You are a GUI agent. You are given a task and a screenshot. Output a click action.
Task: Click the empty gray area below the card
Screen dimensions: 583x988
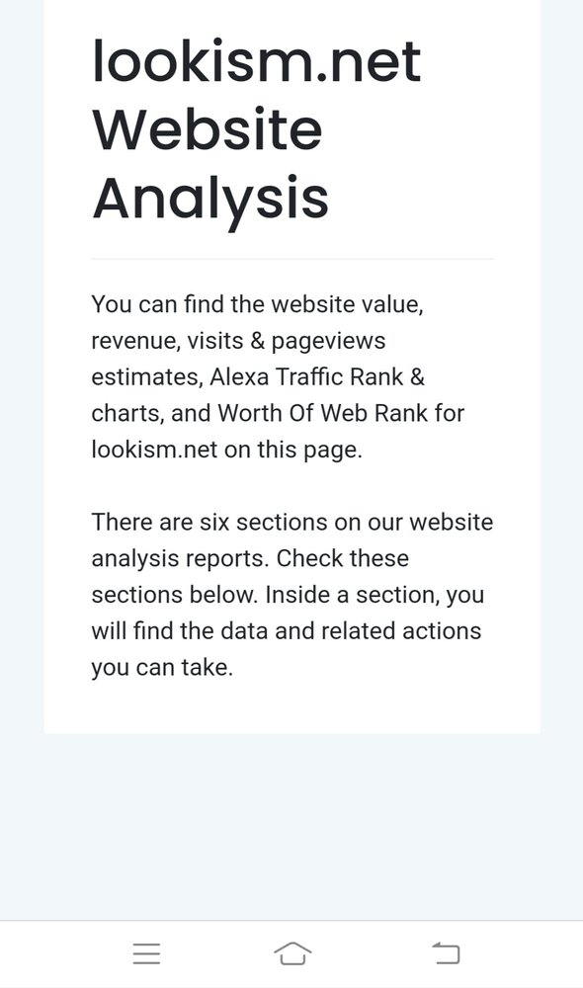coord(291,825)
